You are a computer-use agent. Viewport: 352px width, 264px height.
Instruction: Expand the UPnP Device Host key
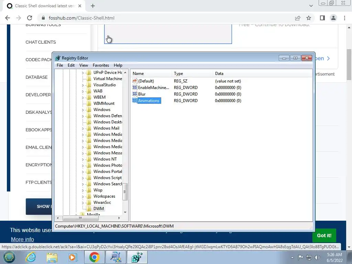(x=83, y=73)
